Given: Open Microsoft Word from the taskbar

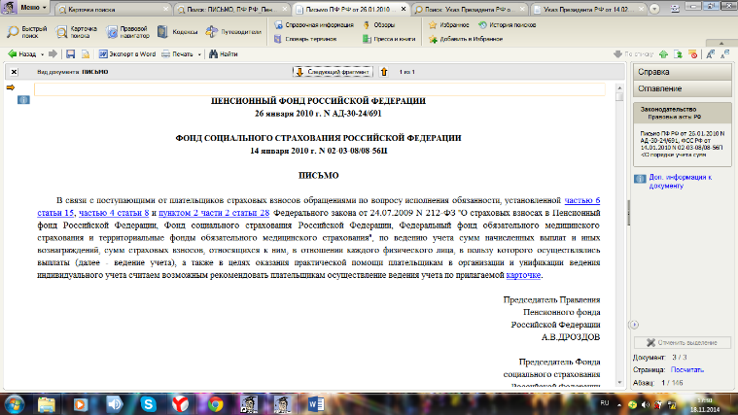Looking at the screenshot, I should [316, 404].
